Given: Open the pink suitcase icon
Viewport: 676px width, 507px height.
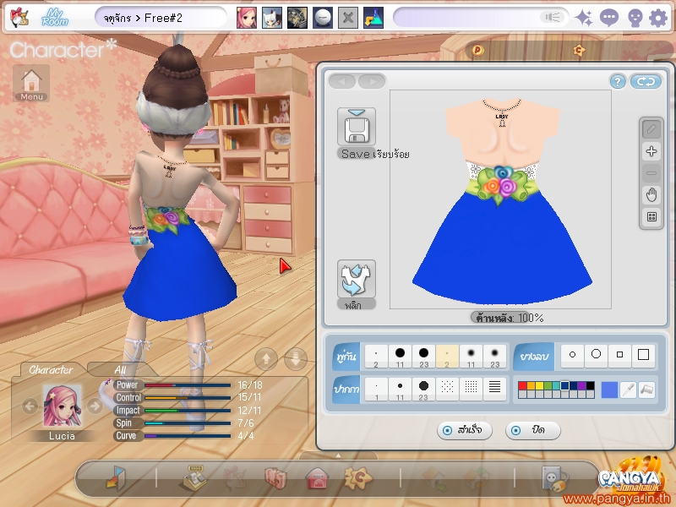Looking at the screenshot, I should (x=275, y=477).
